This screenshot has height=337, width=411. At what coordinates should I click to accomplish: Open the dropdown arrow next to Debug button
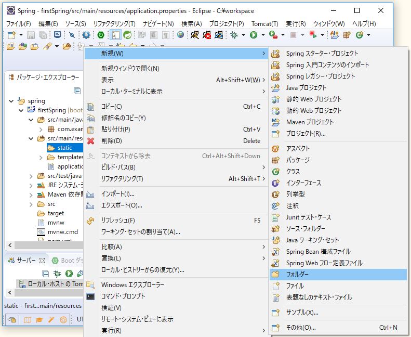pyautogui.click(x=243, y=35)
